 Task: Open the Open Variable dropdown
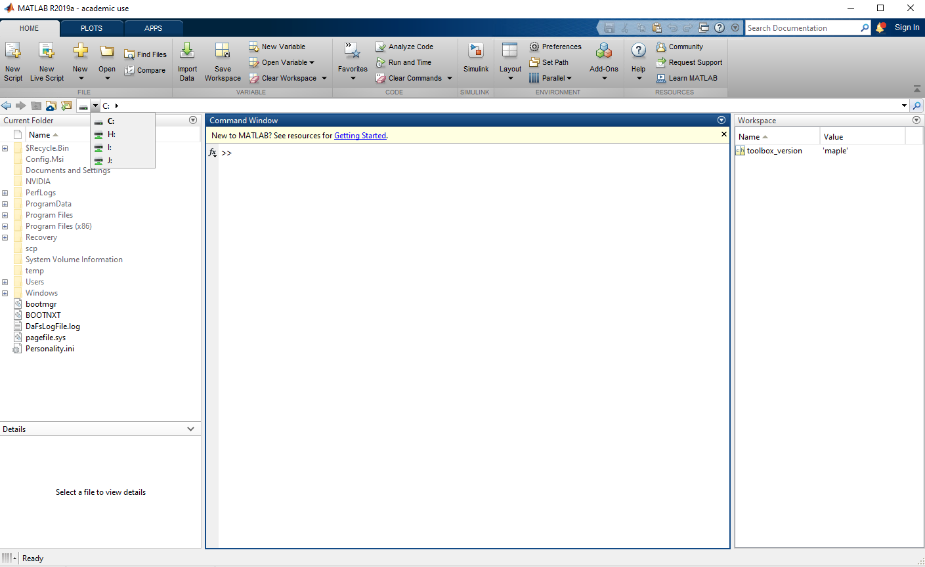tap(312, 62)
